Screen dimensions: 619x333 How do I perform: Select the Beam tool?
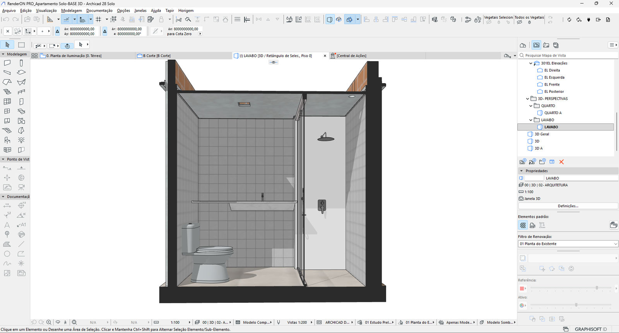pyautogui.click(x=7, y=72)
